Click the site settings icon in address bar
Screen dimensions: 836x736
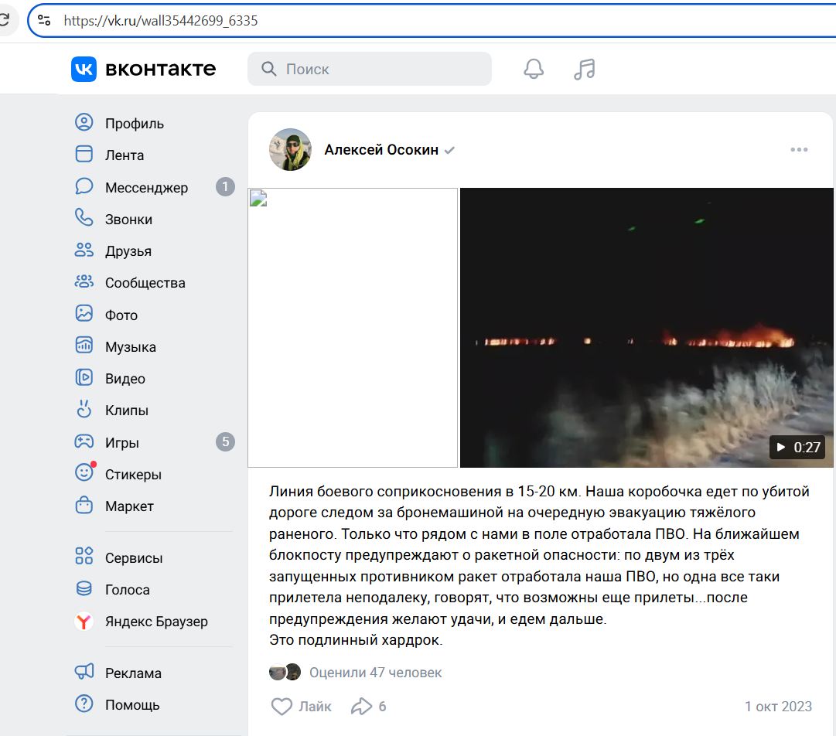click(44, 20)
